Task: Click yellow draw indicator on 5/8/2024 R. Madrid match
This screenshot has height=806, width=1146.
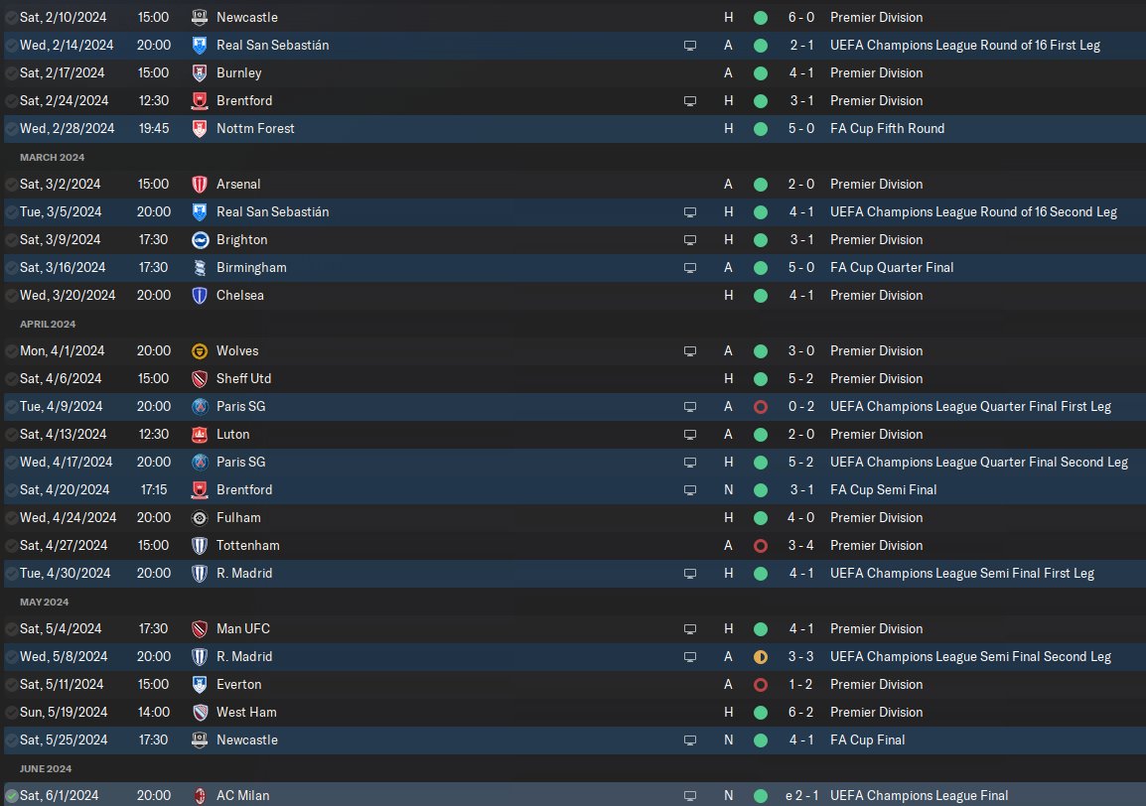Action: (760, 656)
